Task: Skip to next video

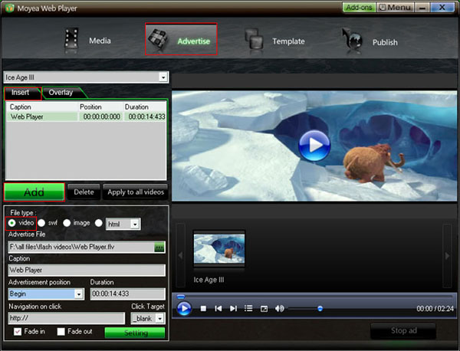Action: (x=234, y=309)
